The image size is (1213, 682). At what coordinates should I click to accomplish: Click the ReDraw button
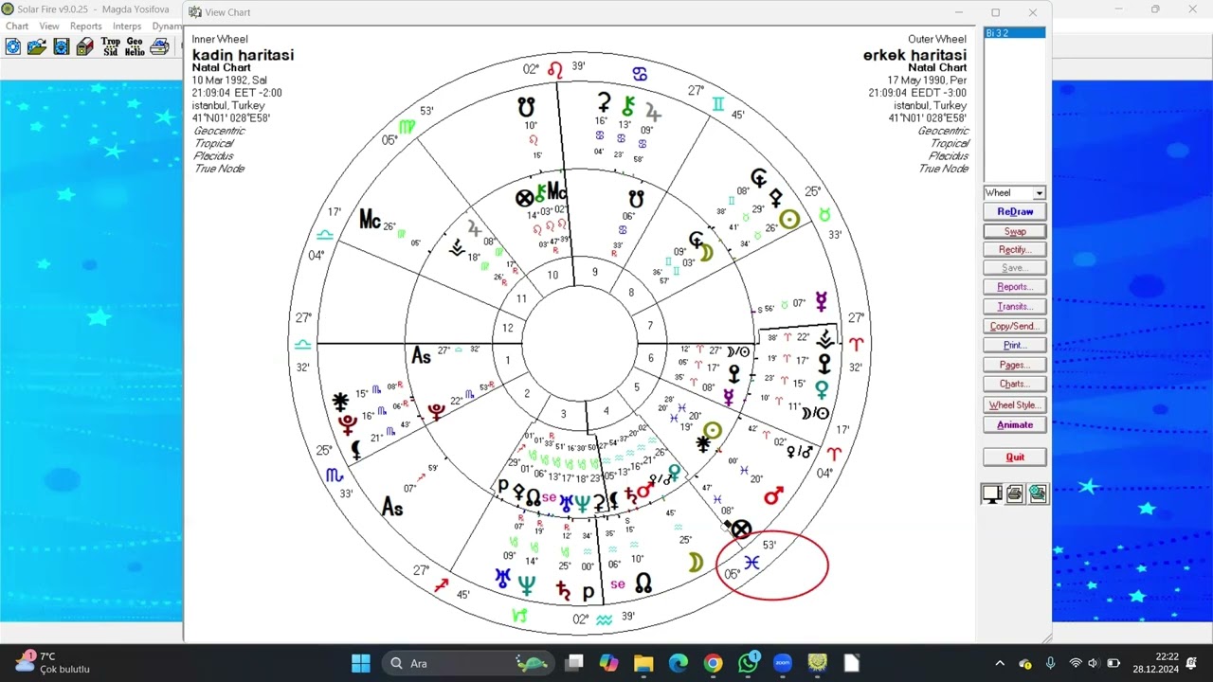1015,211
